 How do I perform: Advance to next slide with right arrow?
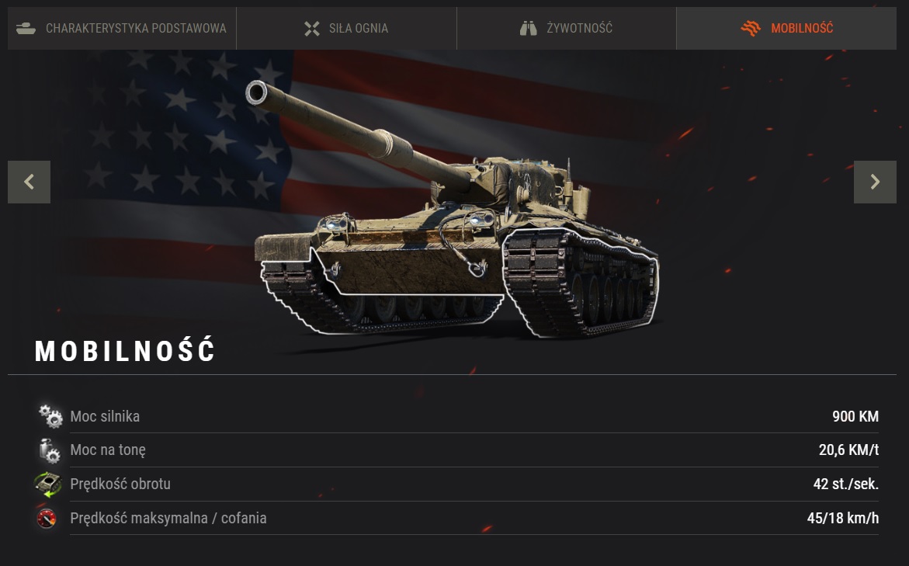(x=875, y=182)
